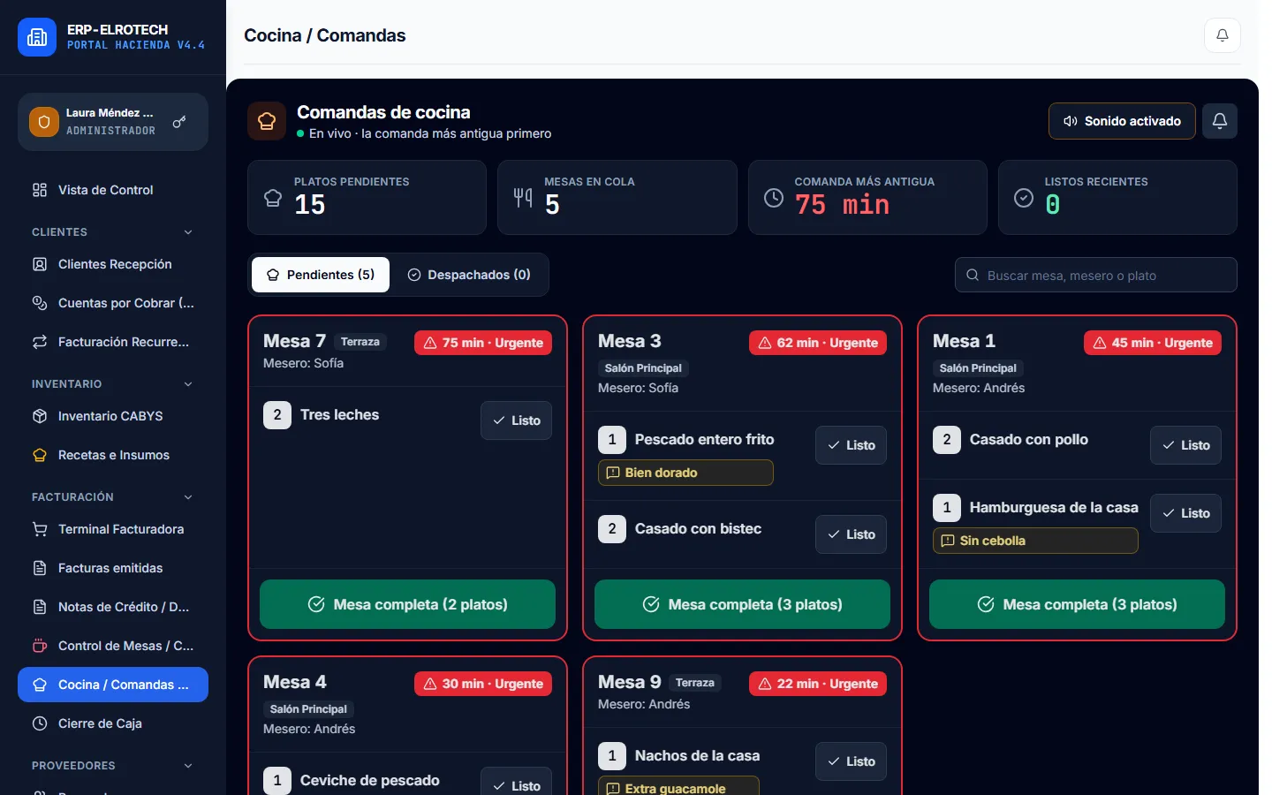The width and height of the screenshot is (1272, 795).
Task: Collapse the CLIENTES sidebar section
Action: [188, 232]
